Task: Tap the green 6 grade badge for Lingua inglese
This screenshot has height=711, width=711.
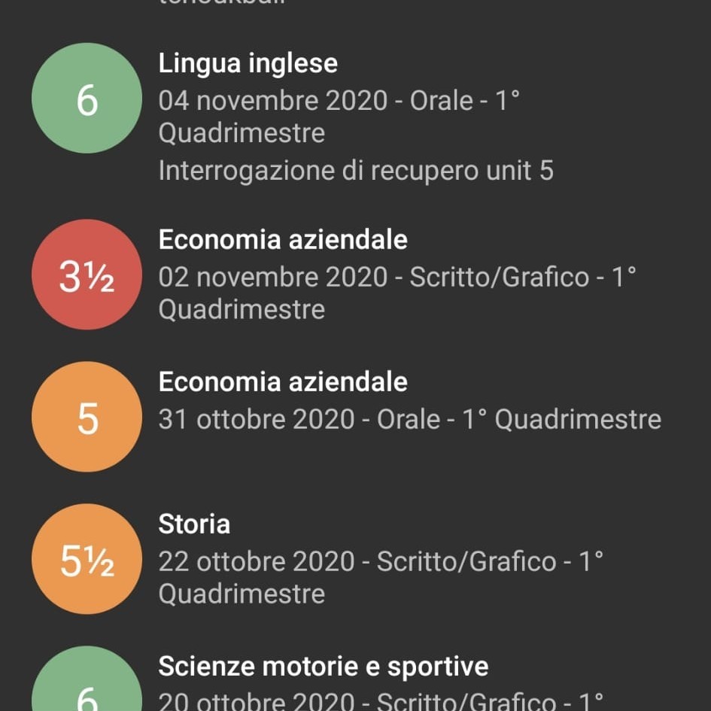Action: point(87,98)
